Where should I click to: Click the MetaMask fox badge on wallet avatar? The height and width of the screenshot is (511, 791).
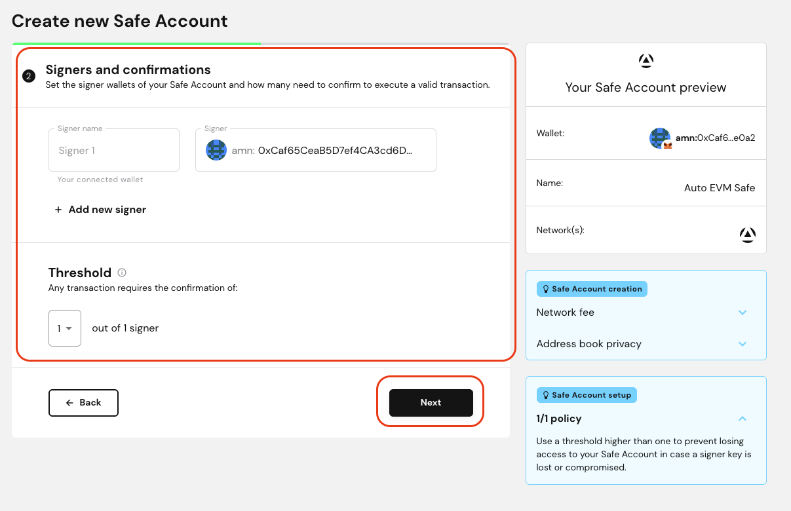pos(668,145)
